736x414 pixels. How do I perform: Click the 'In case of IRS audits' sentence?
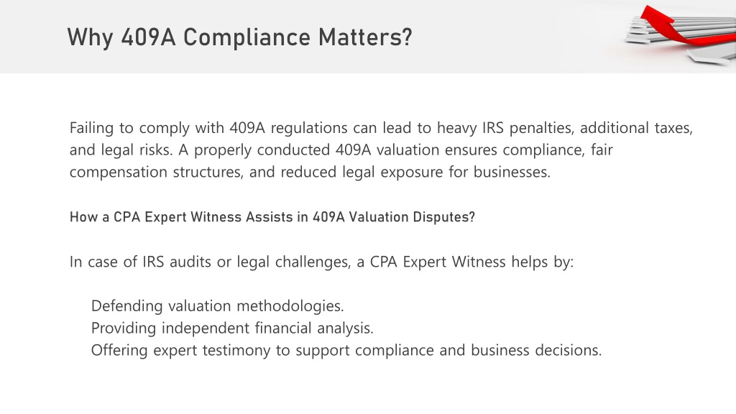point(321,262)
